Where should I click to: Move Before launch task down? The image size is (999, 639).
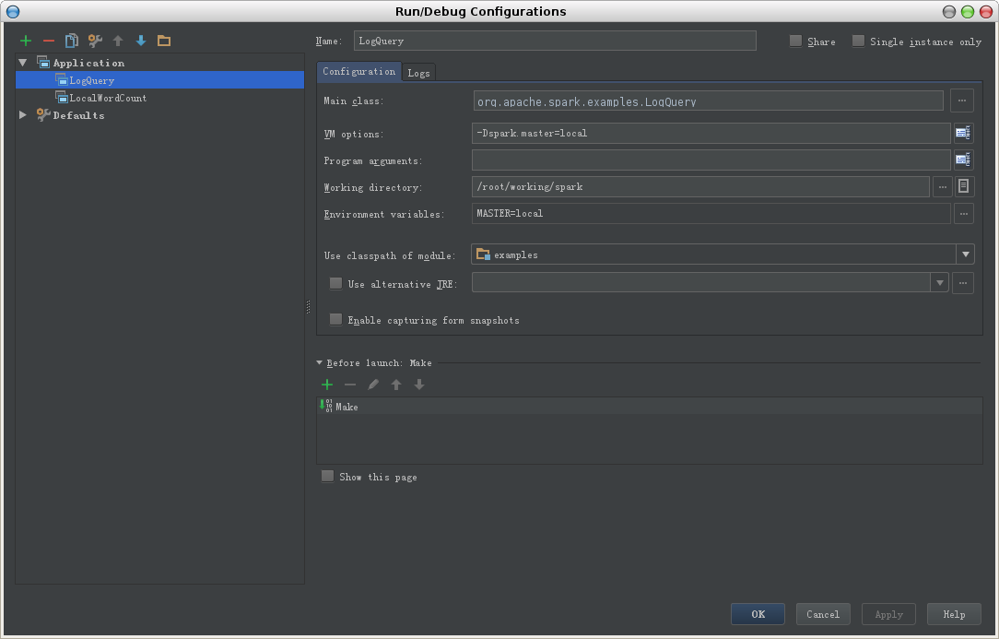[x=419, y=385]
